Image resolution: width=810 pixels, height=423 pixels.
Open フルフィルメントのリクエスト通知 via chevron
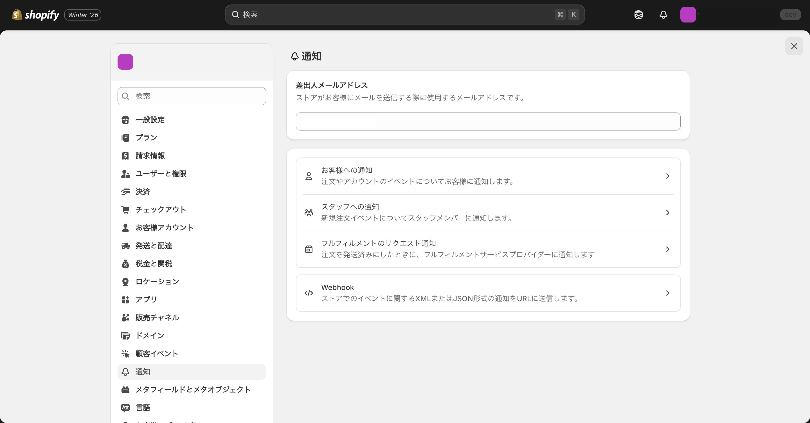pos(668,249)
